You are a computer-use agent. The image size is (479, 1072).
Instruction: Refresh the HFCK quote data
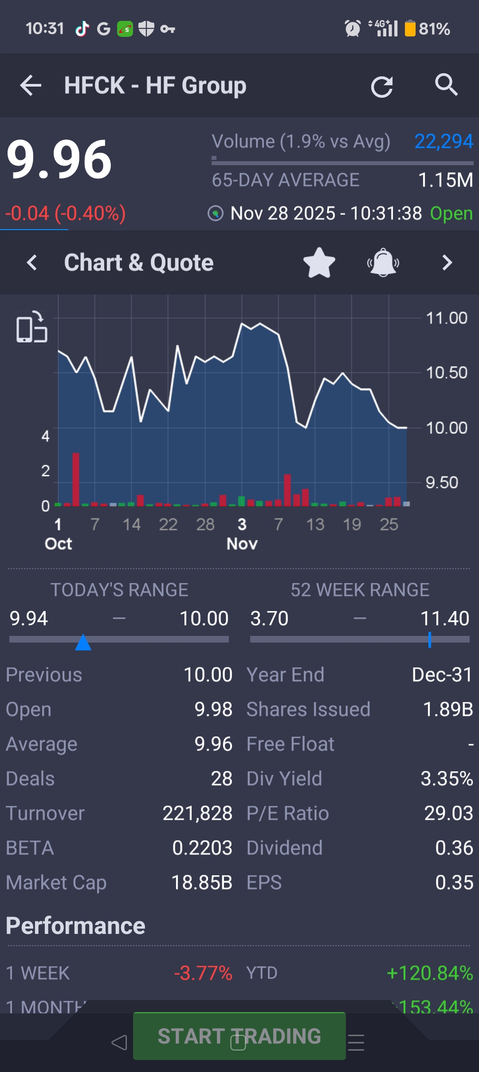click(381, 86)
